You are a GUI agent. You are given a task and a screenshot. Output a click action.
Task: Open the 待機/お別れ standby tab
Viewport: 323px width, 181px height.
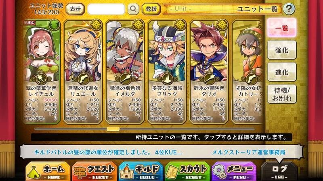(281, 94)
